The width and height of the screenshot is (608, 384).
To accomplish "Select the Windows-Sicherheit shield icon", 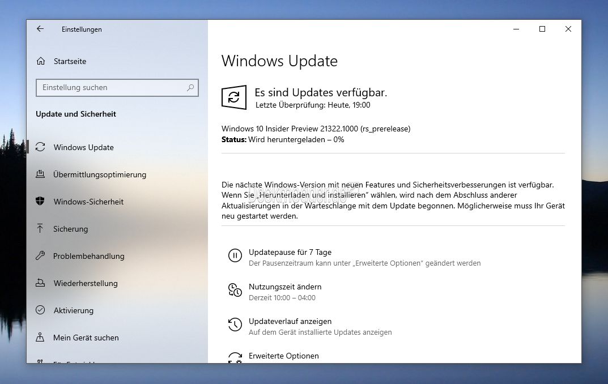I will [x=40, y=201].
